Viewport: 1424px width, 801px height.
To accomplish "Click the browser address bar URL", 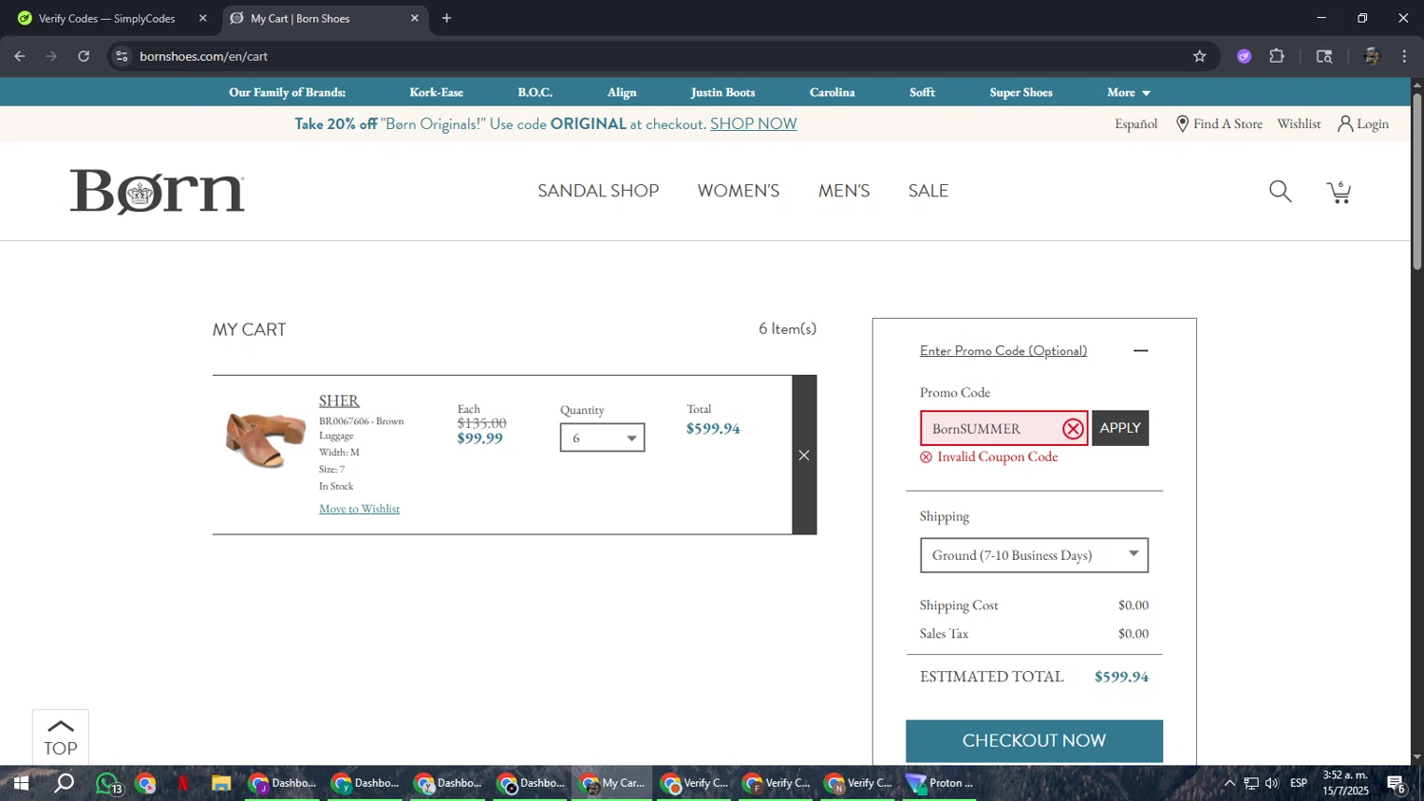I will coord(203,56).
